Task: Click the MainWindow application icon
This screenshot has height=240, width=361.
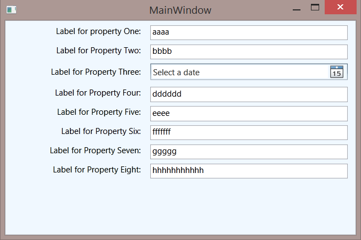Action: 11,10
